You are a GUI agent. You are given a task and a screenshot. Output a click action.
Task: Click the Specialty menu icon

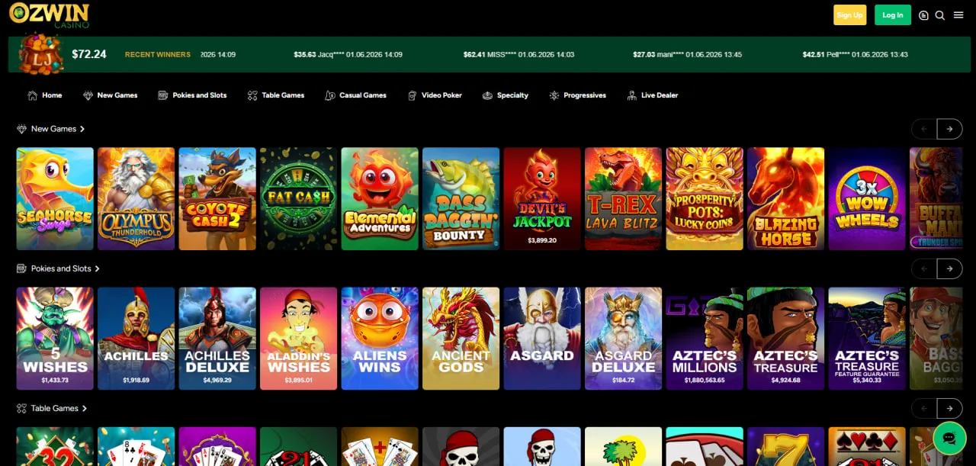(x=487, y=95)
